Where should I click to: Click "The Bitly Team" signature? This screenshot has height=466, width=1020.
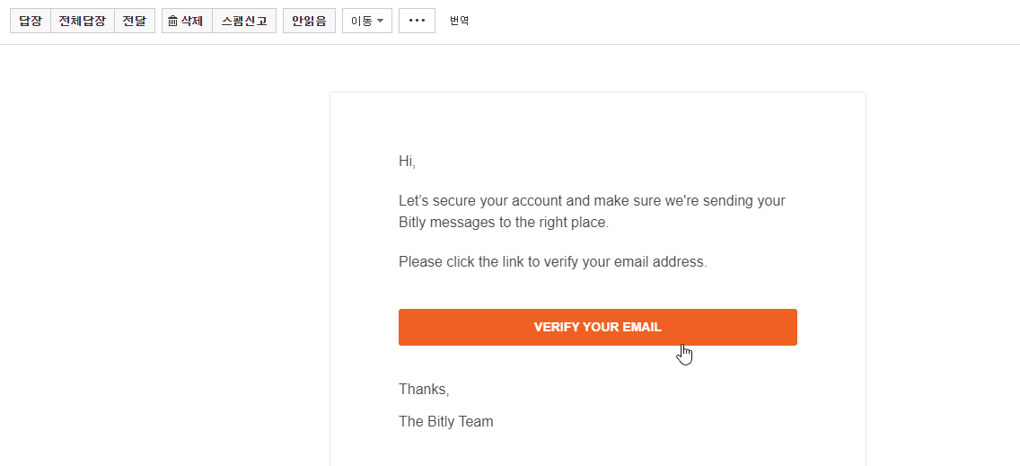click(446, 422)
